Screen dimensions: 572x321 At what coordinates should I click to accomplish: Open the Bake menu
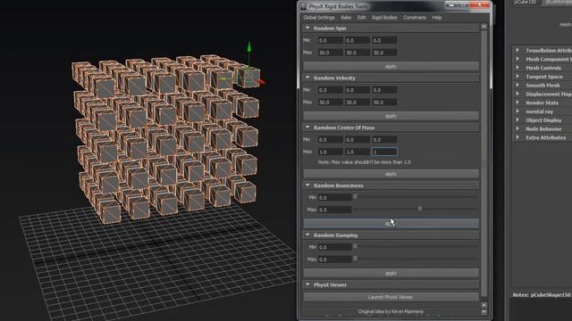346,18
